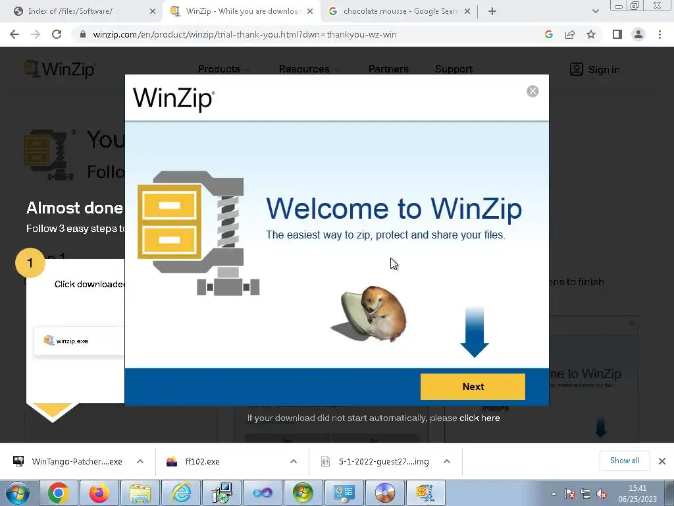
Task: Go forward in browser history
Action: coord(36,34)
